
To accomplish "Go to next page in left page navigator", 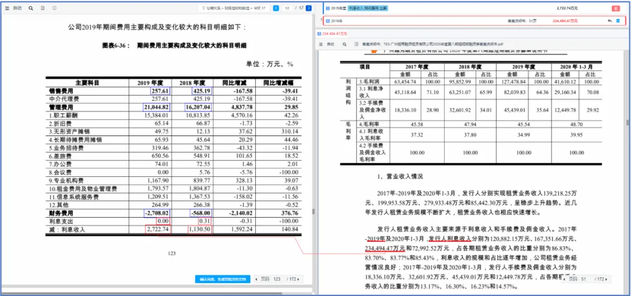I will click(x=298, y=279).
